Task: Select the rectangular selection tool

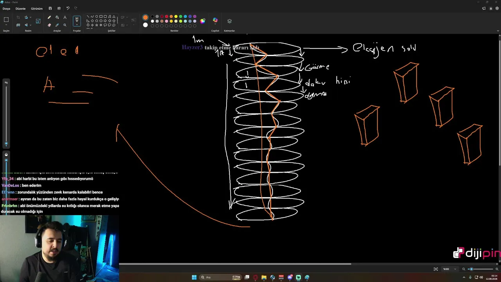Action: coord(6,19)
